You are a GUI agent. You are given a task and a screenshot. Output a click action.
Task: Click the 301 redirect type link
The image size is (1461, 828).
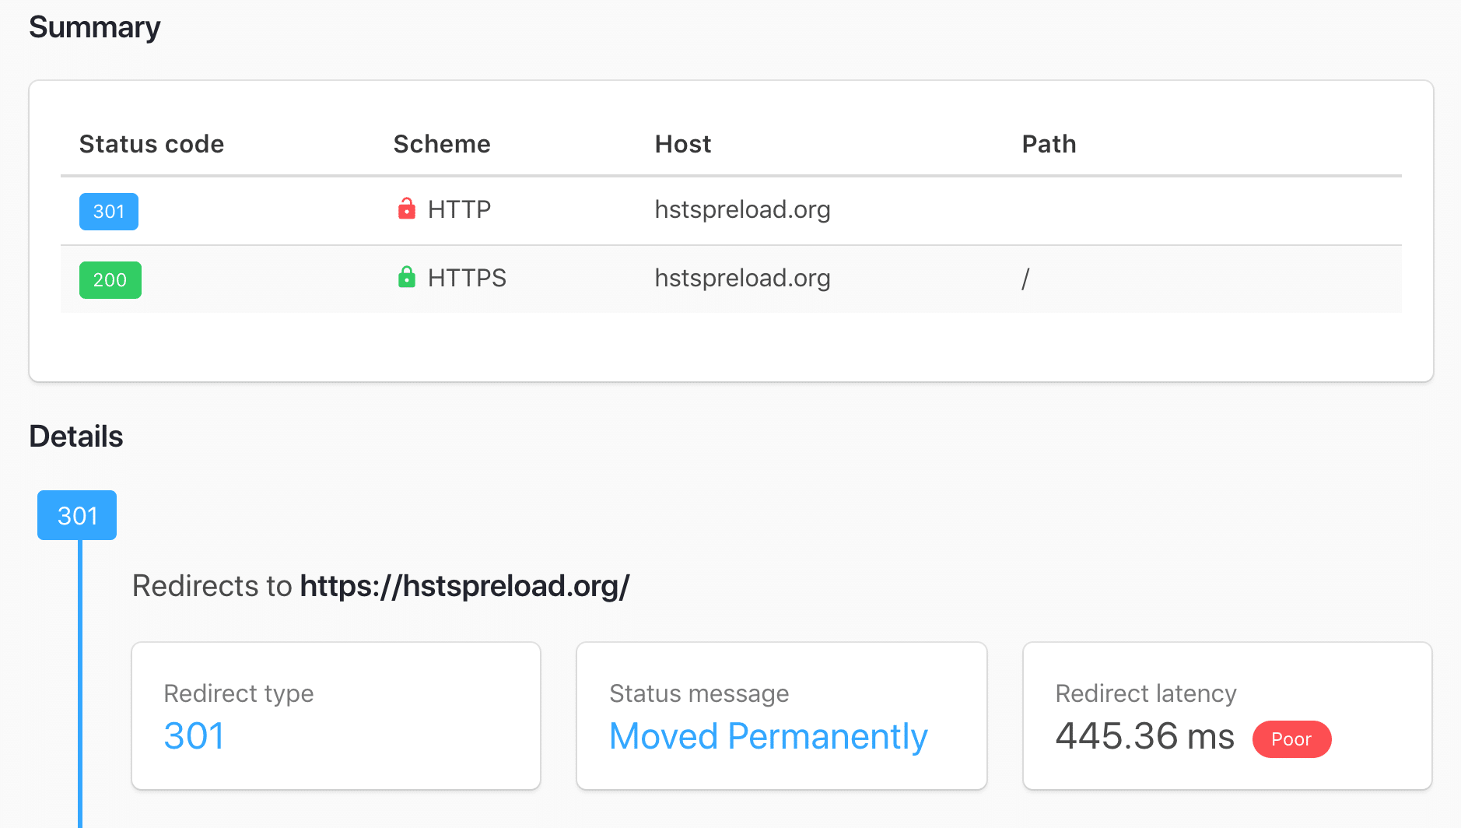pos(194,736)
